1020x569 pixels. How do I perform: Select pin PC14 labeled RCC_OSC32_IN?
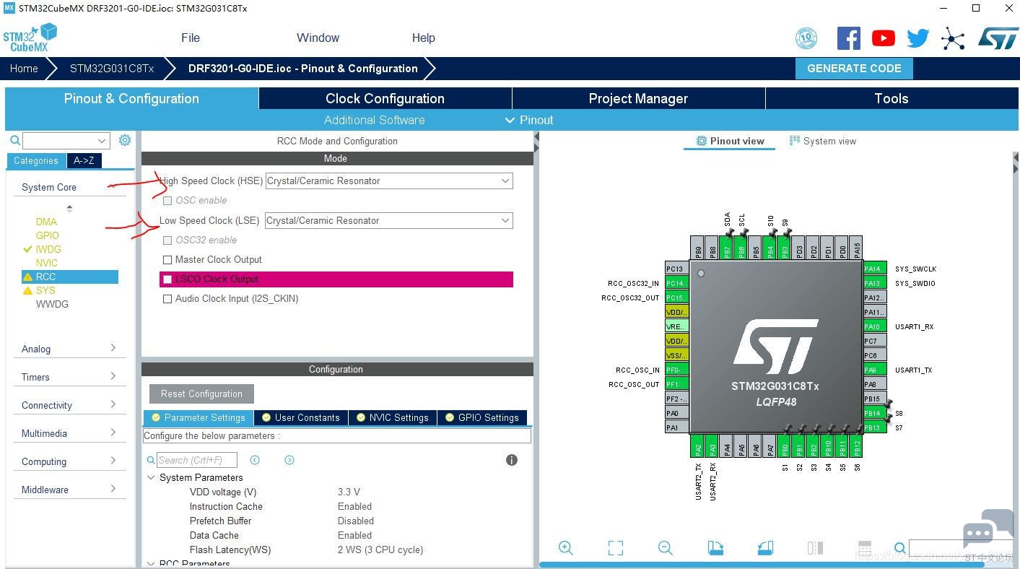point(676,283)
